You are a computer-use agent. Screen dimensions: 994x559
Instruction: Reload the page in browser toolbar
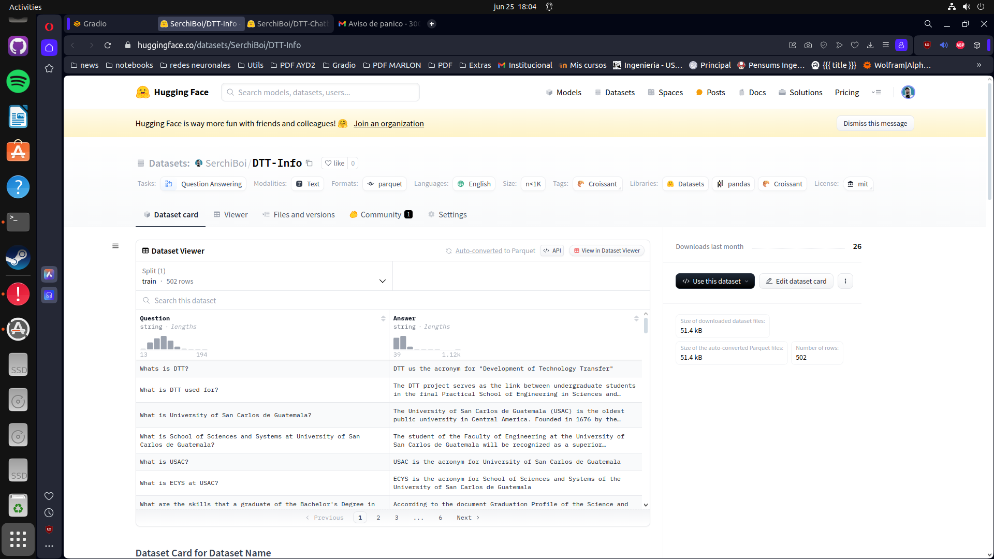(108, 45)
